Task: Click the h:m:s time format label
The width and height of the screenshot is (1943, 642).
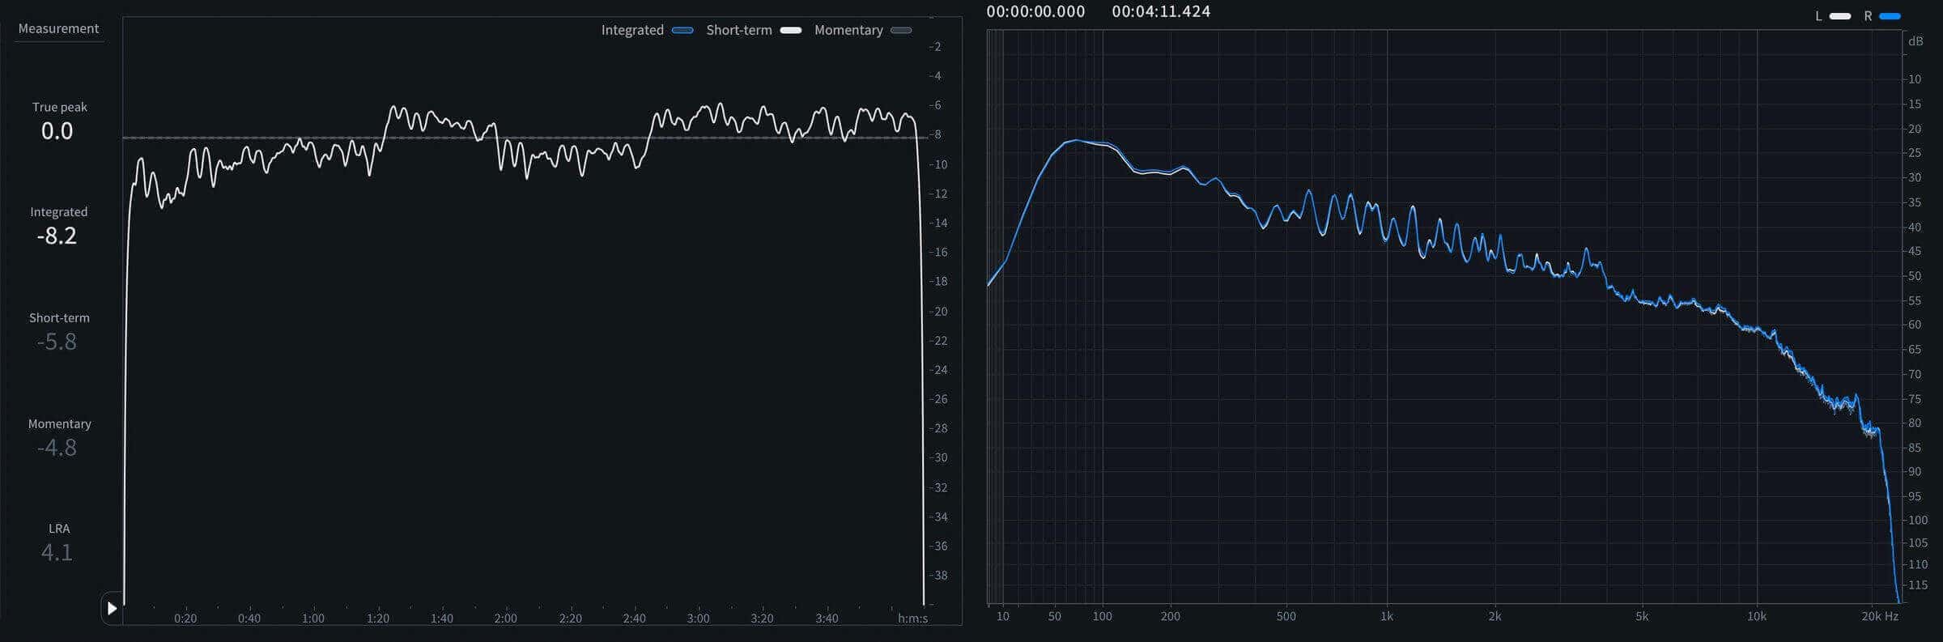Action: pos(913,619)
